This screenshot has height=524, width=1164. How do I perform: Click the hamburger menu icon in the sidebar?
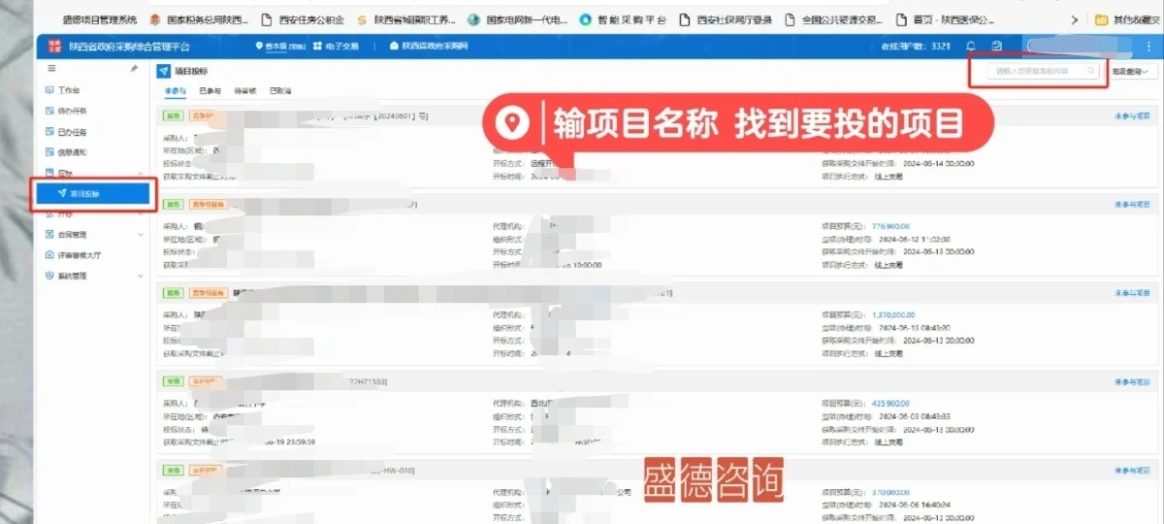[x=51, y=69]
